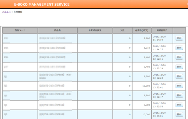Click the 入数 column header

point(123,31)
